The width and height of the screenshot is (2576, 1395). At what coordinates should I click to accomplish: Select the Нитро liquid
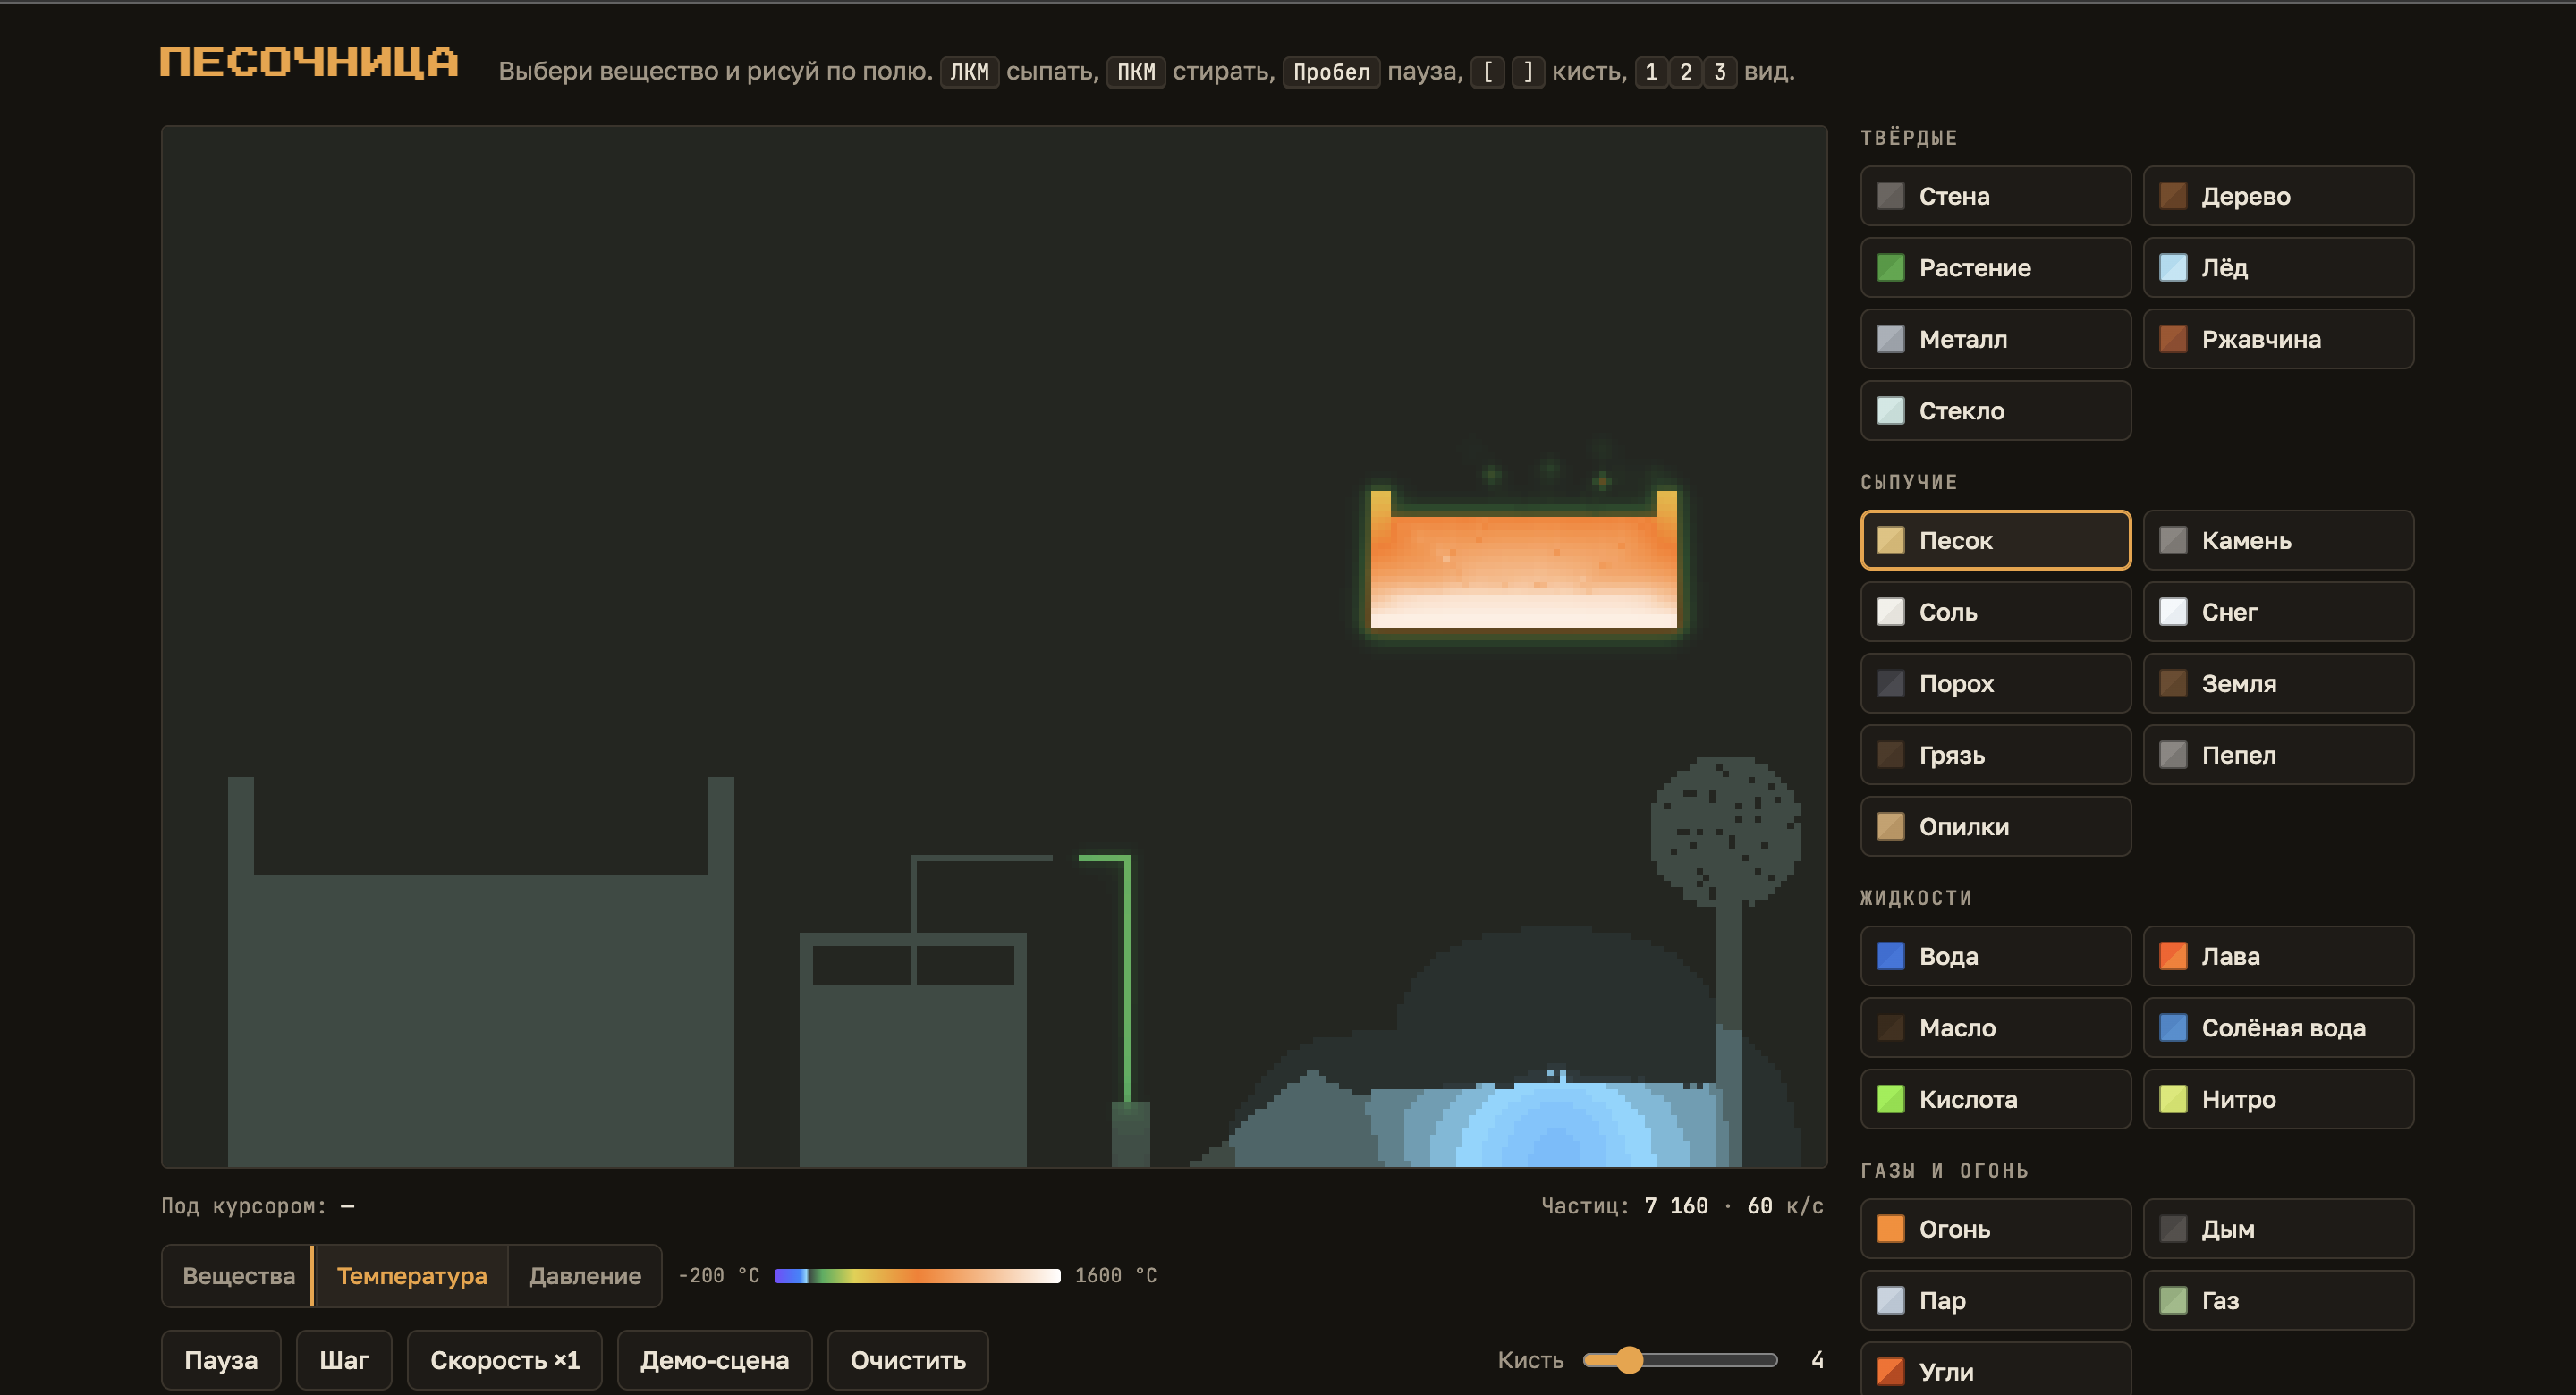(2277, 1099)
